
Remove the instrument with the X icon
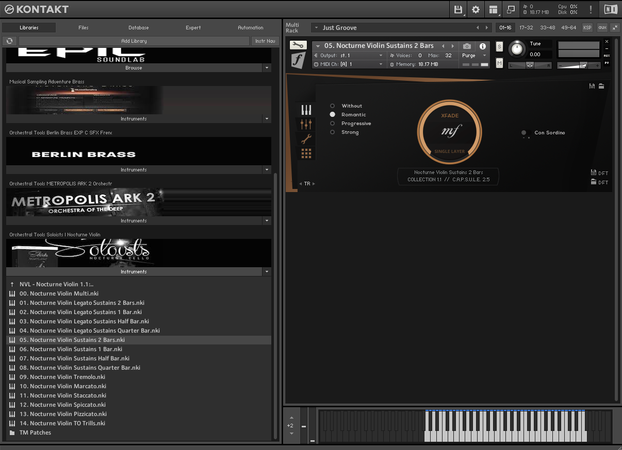point(607,41)
